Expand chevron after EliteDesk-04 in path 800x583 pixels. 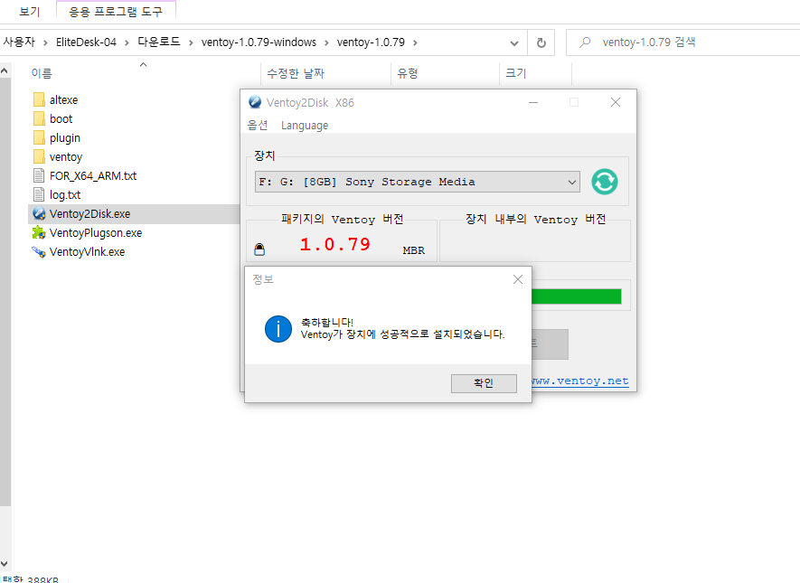tap(127, 42)
